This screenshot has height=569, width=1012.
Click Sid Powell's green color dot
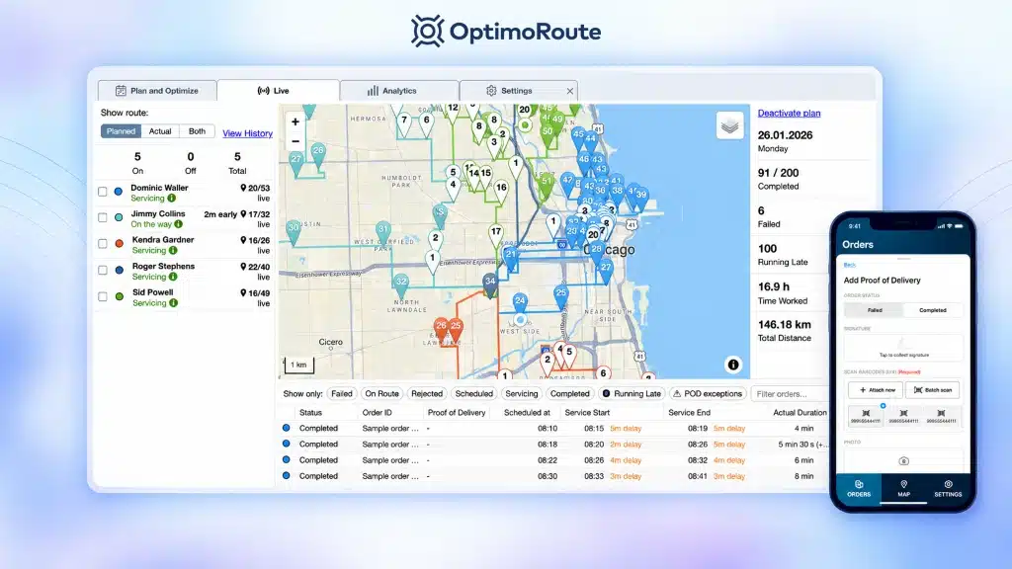point(119,296)
